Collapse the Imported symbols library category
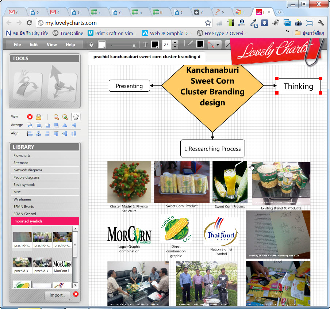The width and height of the screenshot is (330, 309). (45, 221)
